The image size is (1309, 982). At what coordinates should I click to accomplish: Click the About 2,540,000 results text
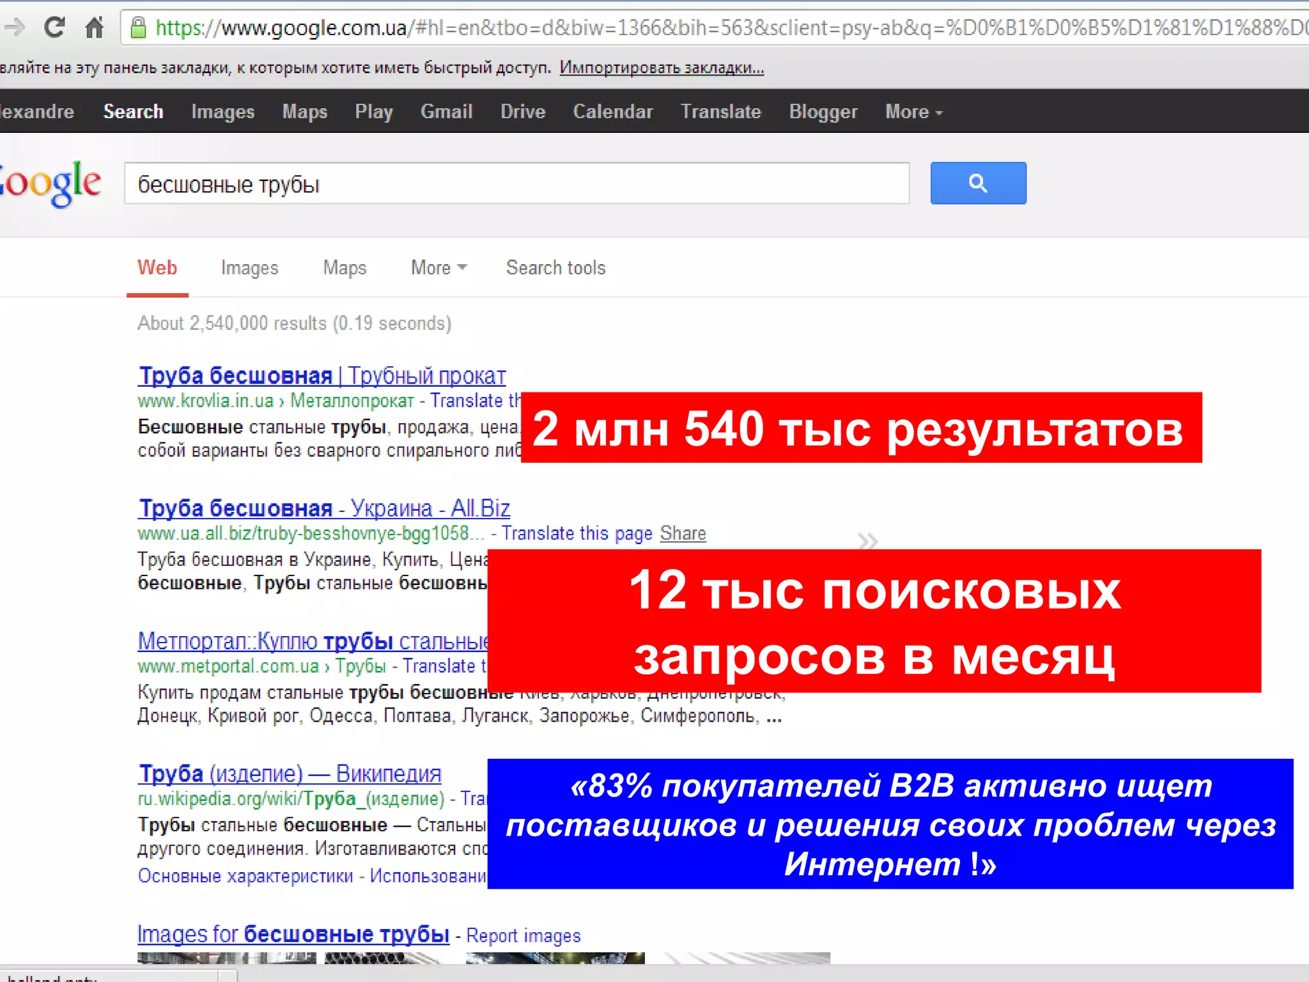click(x=295, y=323)
